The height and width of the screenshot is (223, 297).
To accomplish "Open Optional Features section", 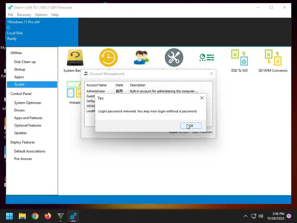I will (x=32, y=125).
